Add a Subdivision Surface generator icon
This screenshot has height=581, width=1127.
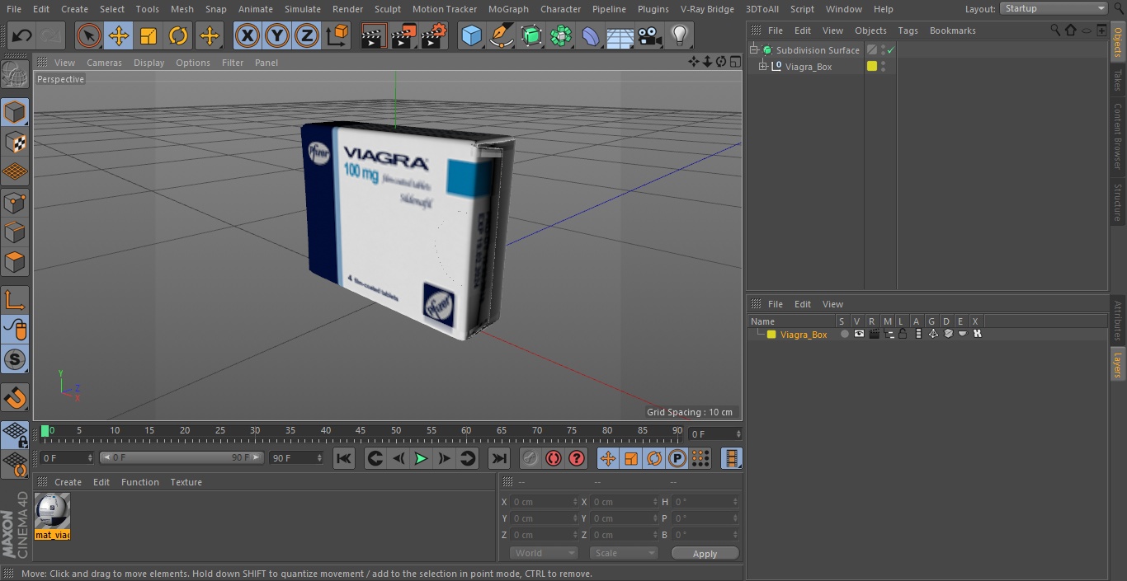pos(531,35)
